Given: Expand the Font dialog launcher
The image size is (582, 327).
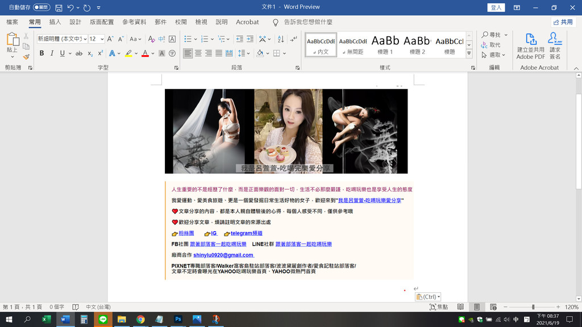Looking at the screenshot, I should point(176,68).
